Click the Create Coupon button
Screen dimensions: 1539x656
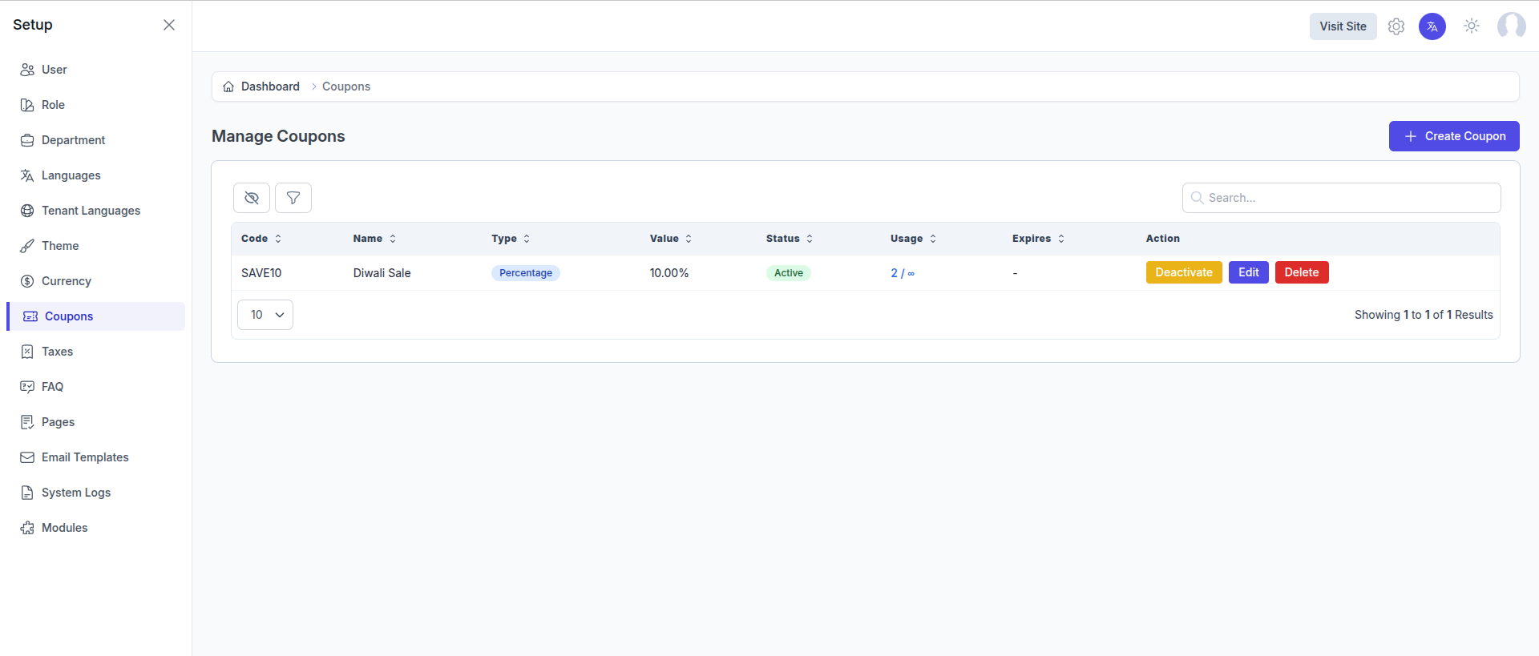point(1453,136)
